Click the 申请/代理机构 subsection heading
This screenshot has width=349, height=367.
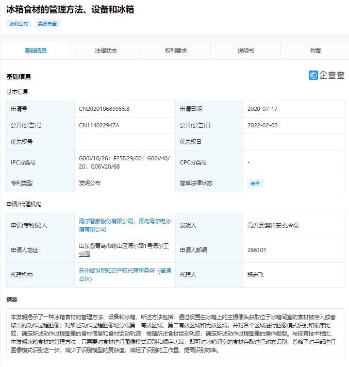[x=24, y=204]
